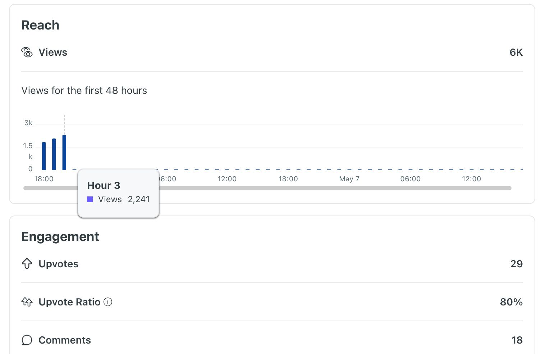Click the purple Views legend square in tooltip

[90, 199]
